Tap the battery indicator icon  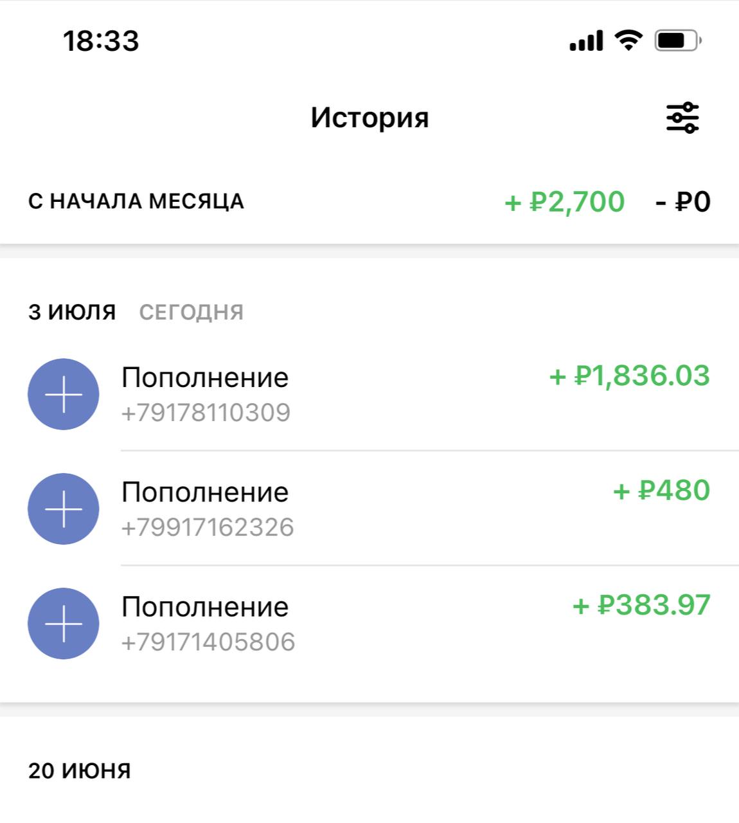[x=677, y=41]
